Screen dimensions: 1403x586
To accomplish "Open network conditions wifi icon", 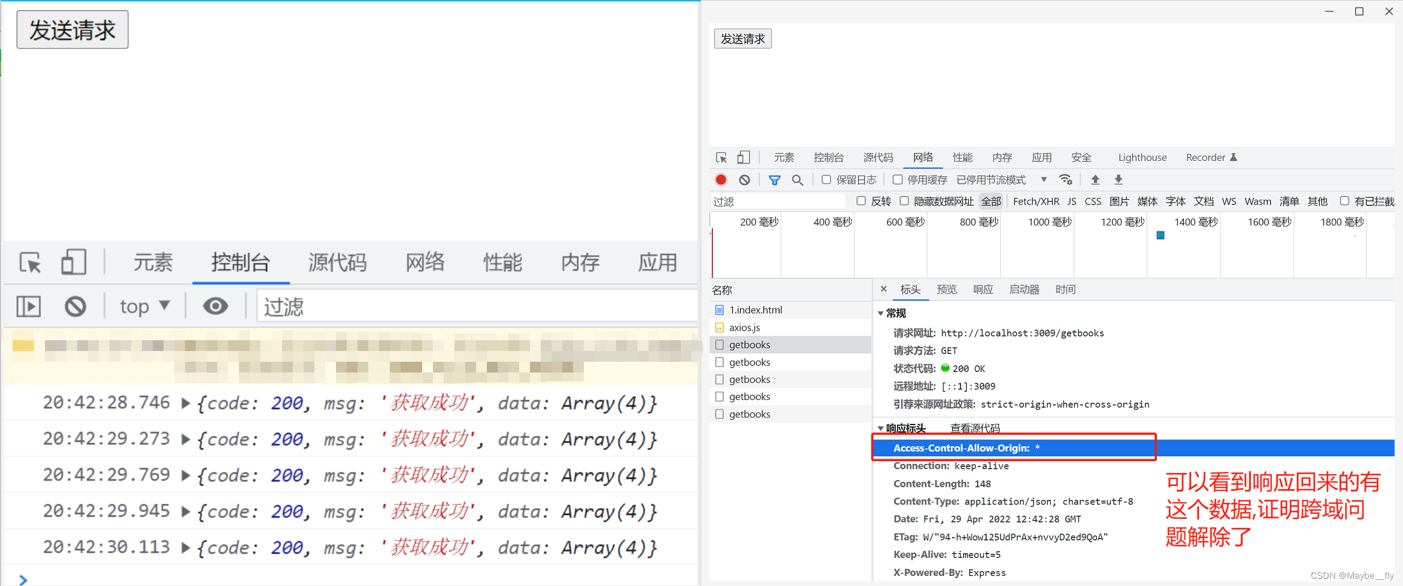I will [1065, 179].
